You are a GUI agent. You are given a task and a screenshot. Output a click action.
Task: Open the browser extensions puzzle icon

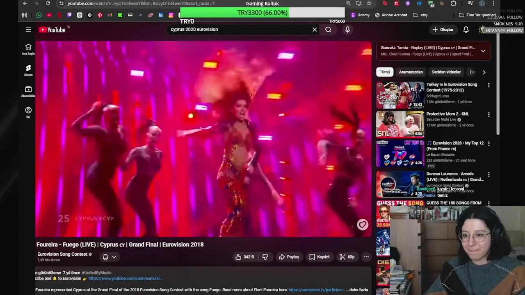pos(453,3)
